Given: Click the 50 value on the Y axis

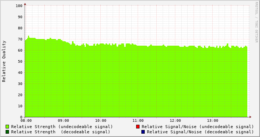Looking at the screenshot, I should (x=20, y=62).
